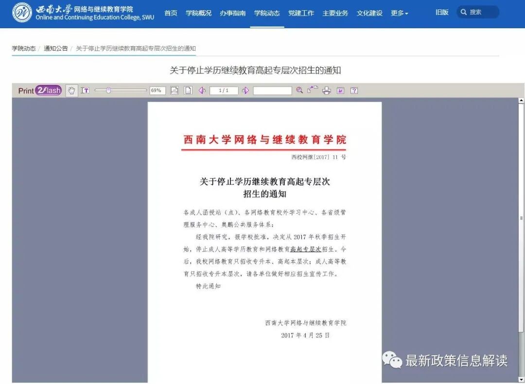Click the Fit Page icon
Image resolution: width=525 pixels, height=384 pixels.
tap(188, 90)
